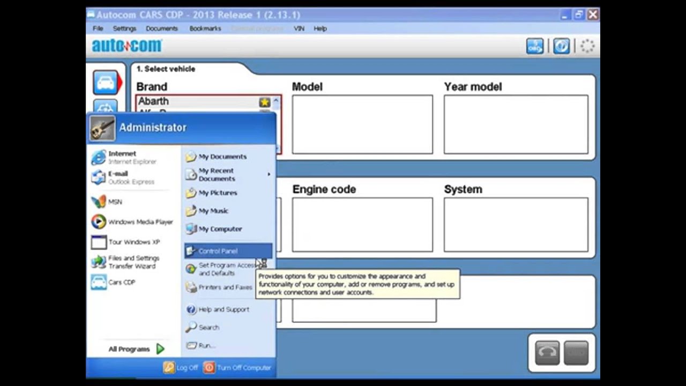686x386 pixels.
Task: Click the Year model list box
Action: [x=516, y=124]
